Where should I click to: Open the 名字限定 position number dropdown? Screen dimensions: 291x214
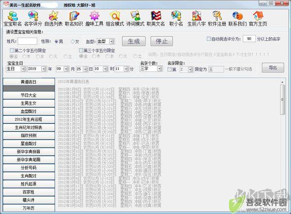[191, 70]
